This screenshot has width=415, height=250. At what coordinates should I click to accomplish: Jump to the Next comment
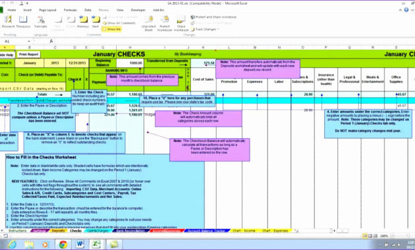click(96, 22)
